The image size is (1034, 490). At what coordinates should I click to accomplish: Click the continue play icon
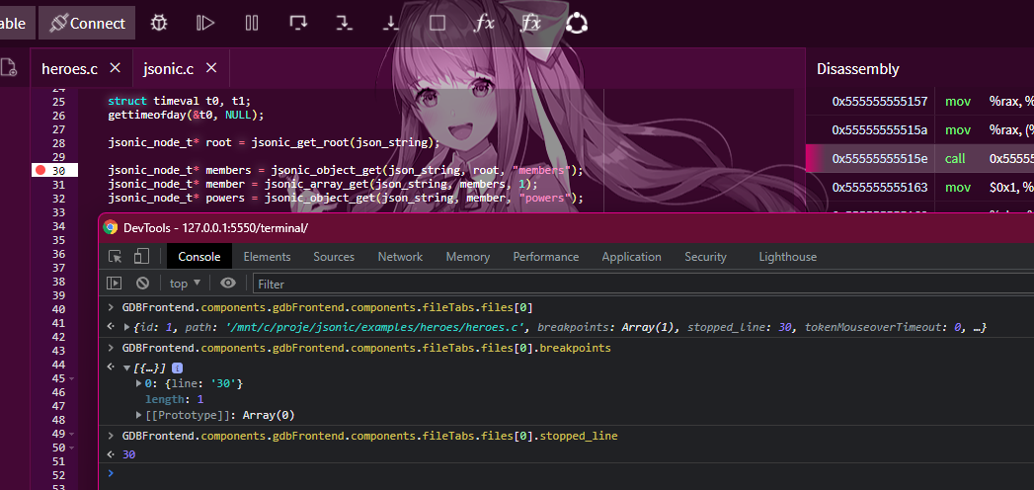[x=205, y=23]
